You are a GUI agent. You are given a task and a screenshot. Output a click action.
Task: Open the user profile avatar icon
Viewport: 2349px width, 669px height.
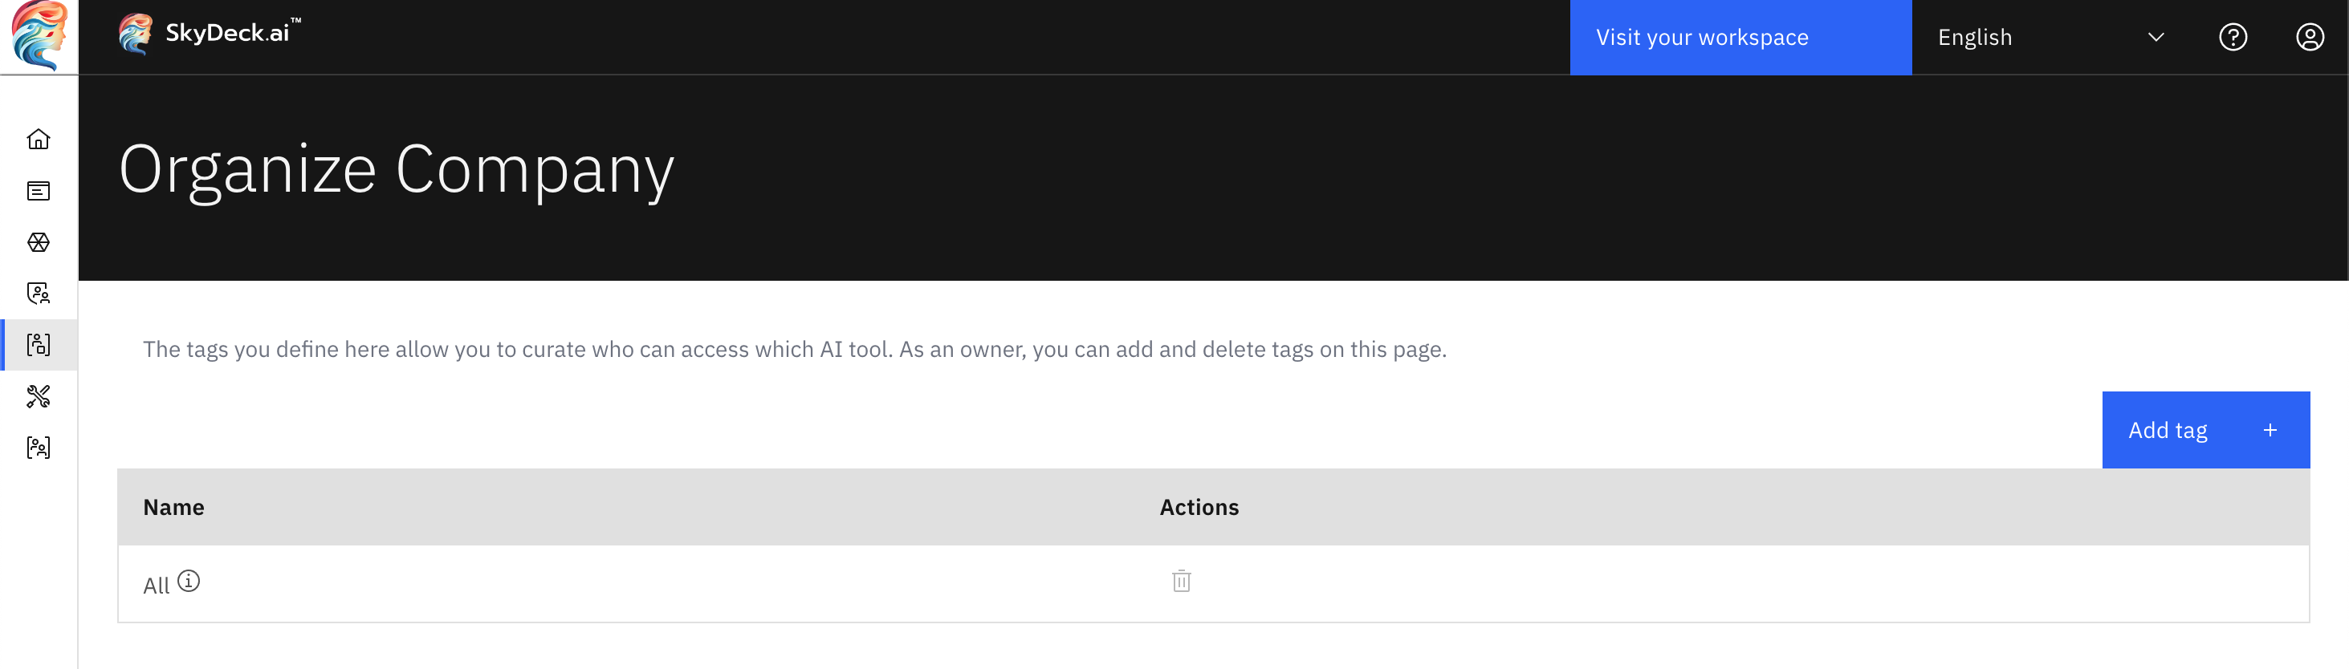point(2309,38)
